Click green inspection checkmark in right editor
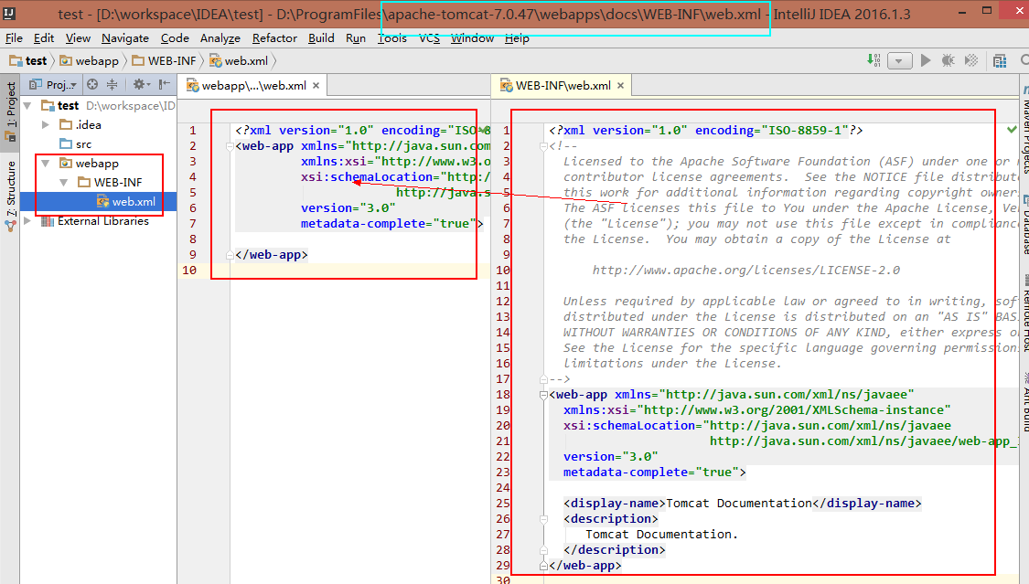 [x=1012, y=130]
